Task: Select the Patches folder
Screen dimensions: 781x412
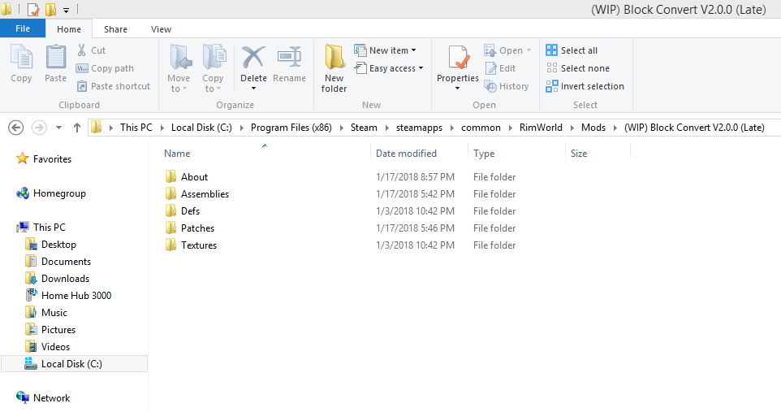Action: (x=197, y=228)
